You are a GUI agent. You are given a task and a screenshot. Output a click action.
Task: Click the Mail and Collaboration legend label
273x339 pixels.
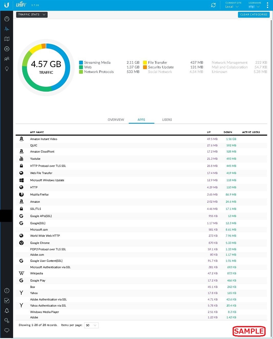tap(230, 67)
